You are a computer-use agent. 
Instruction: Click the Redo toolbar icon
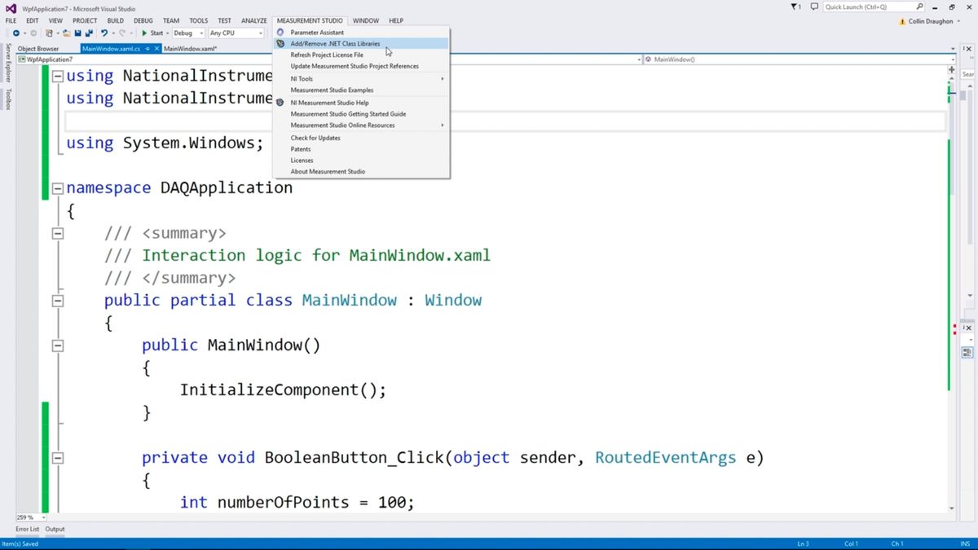(x=122, y=33)
